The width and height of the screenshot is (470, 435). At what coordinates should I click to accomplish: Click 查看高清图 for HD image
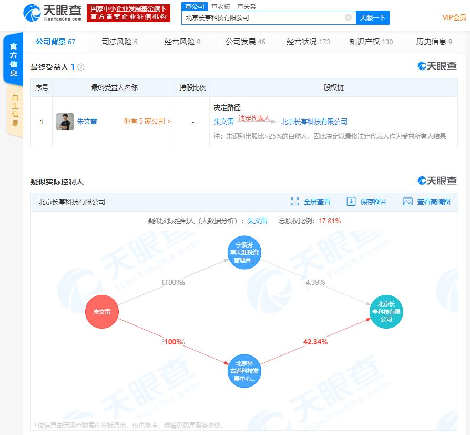pos(434,202)
